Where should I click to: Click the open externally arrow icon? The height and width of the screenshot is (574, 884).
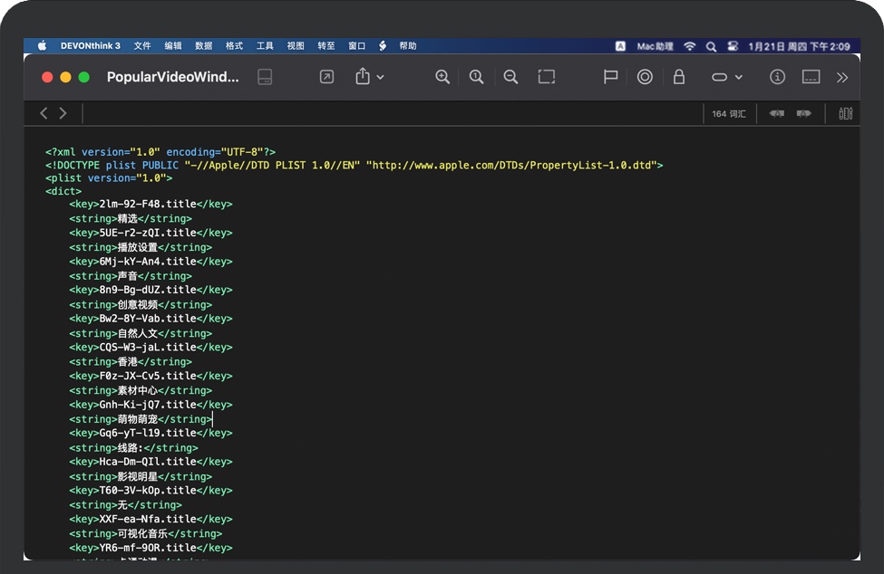coord(326,77)
